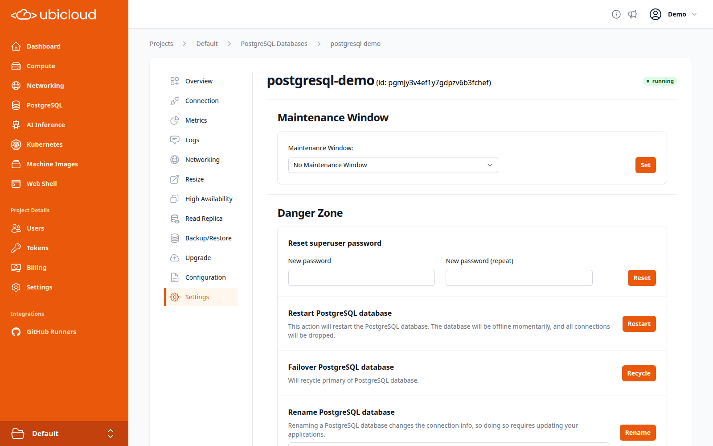This screenshot has width=713, height=446.
Task: Follow the Default breadcrumb link
Action: click(207, 44)
